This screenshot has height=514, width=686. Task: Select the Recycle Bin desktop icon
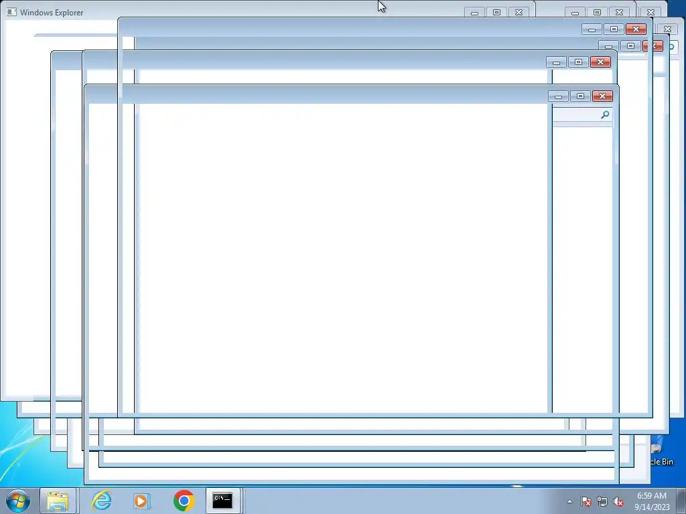pyautogui.click(x=661, y=454)
